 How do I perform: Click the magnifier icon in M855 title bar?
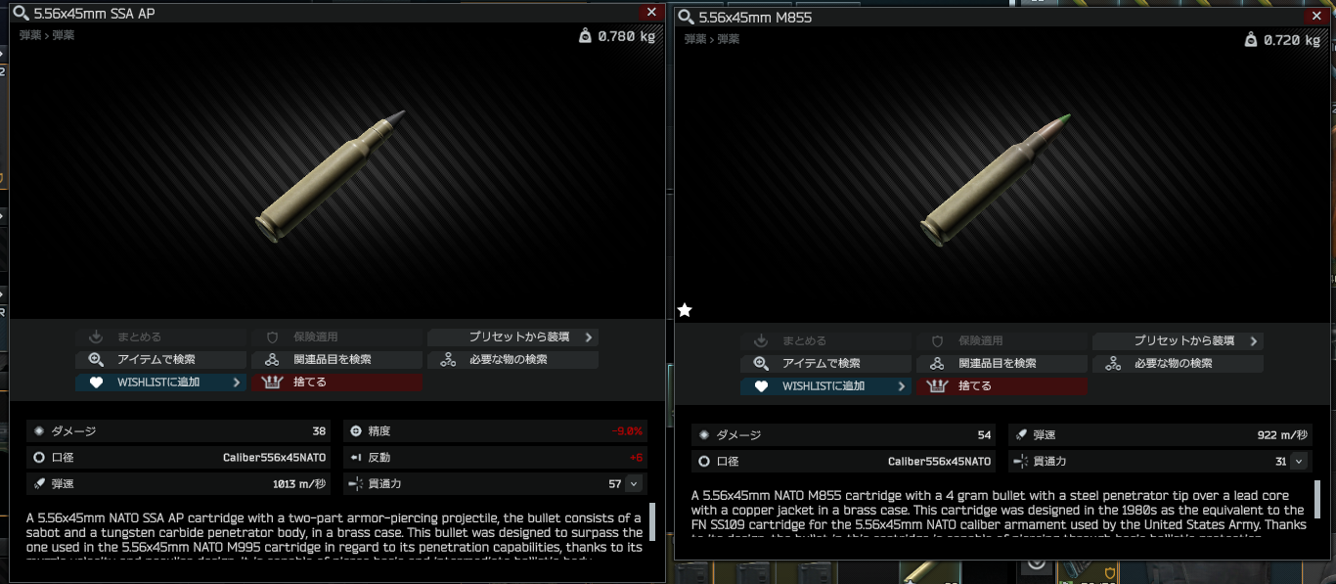tap(687, 18)
